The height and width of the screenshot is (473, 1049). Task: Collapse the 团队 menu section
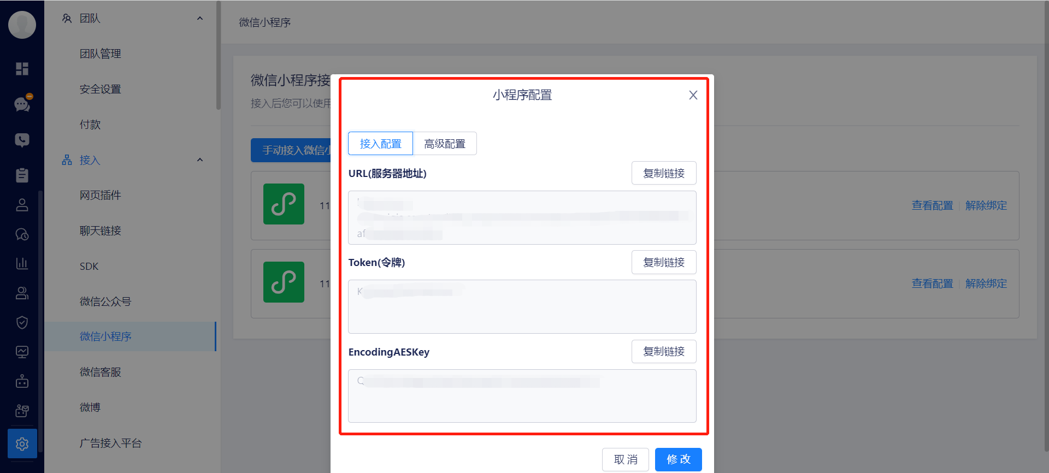(200, 19)
